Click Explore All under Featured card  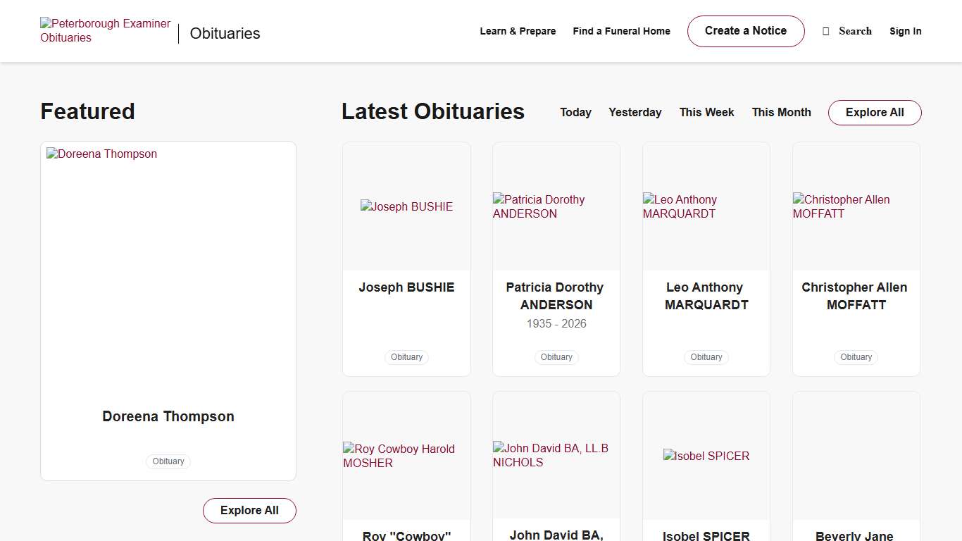tap(249, 511)
